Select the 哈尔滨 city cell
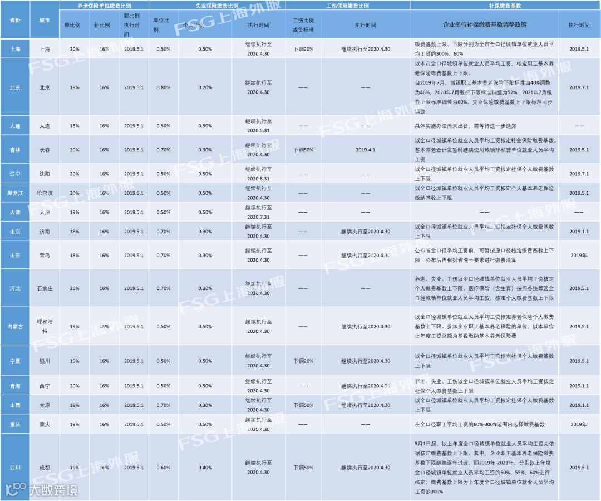This screenshot has height=501, width=601. point(45,193)
